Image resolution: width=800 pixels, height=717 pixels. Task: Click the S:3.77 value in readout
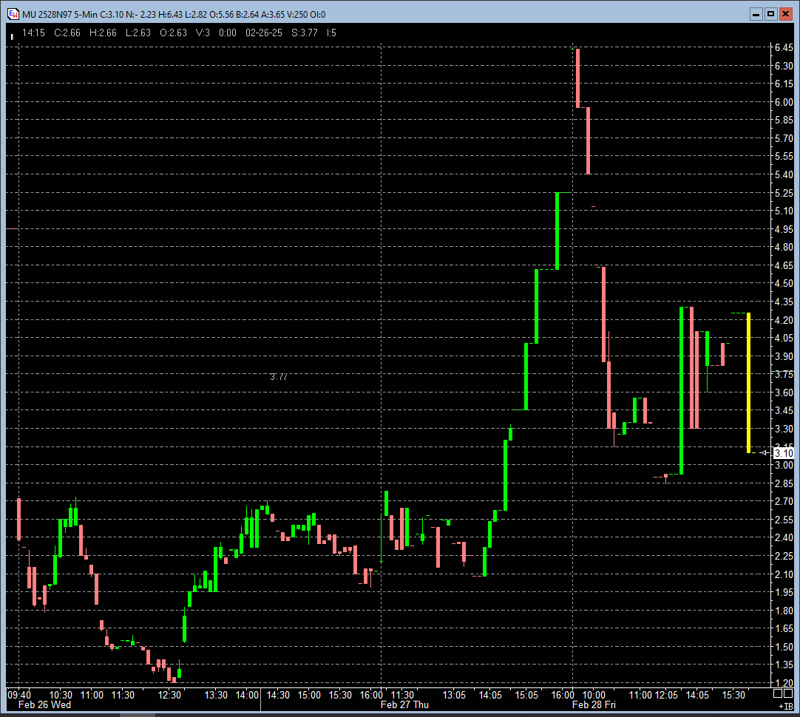pyautogui.click(x=304, y=33)
